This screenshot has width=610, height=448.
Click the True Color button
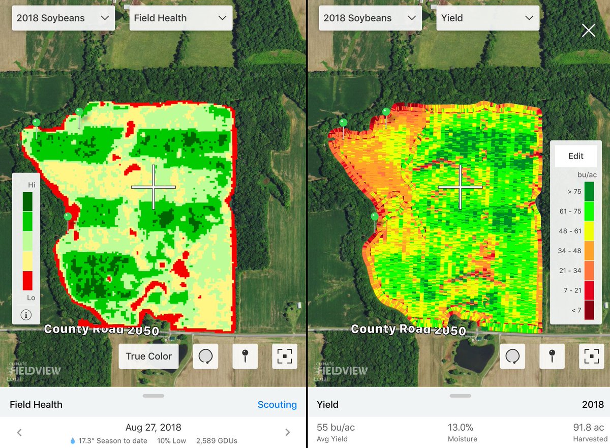click(149, 356)
